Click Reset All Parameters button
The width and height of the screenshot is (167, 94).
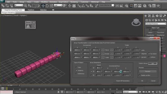click(123, 81)
